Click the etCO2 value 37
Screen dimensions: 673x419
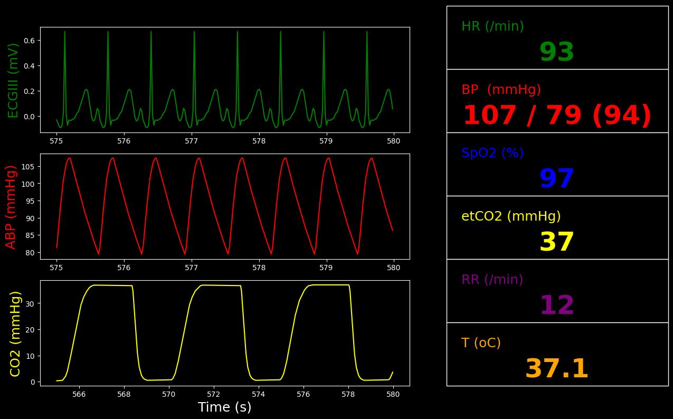point(556,243)
